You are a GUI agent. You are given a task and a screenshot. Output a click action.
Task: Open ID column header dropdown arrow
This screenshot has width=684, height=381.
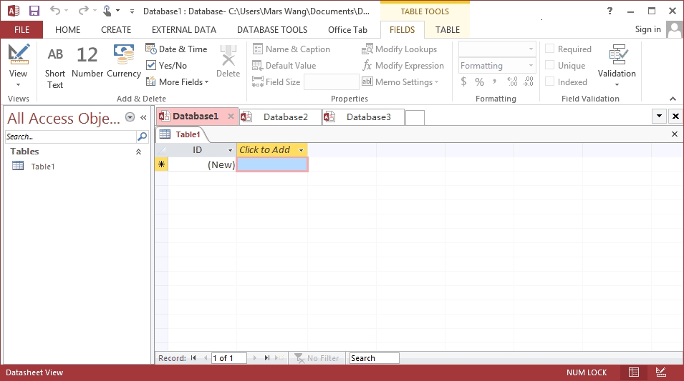(231, 150)
